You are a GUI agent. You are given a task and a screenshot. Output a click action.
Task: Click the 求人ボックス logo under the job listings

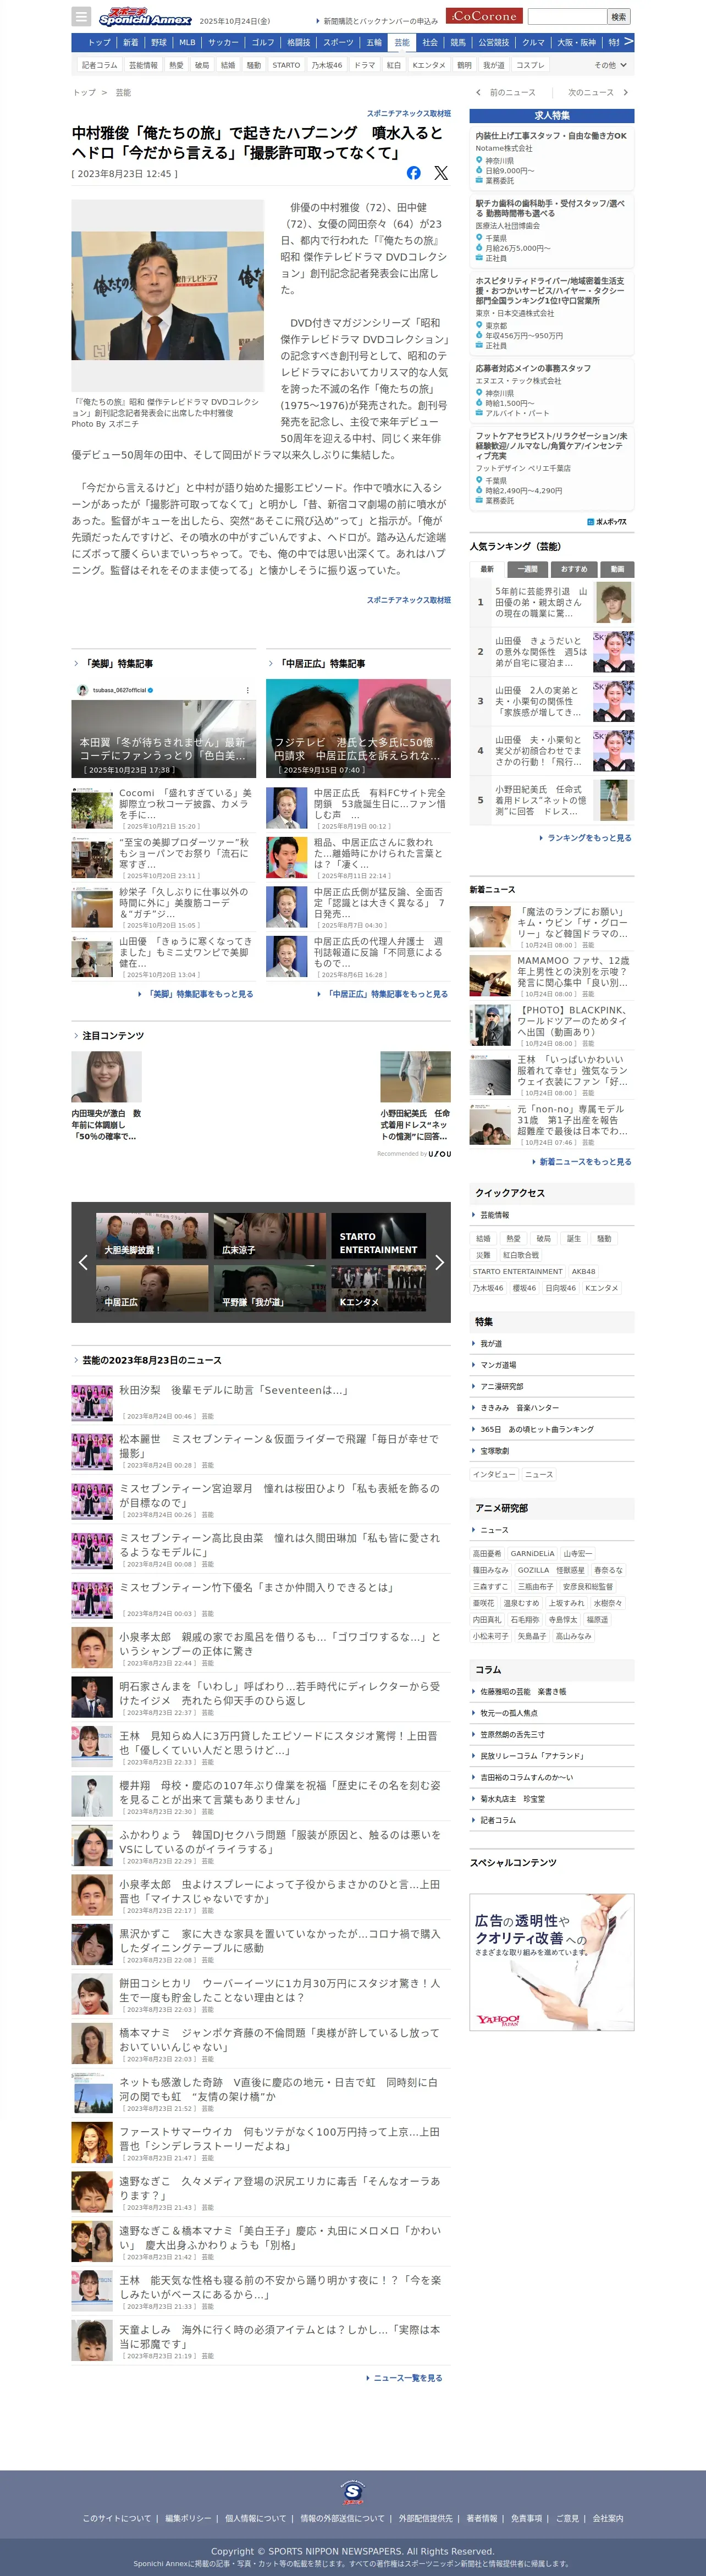click(607, 522)
